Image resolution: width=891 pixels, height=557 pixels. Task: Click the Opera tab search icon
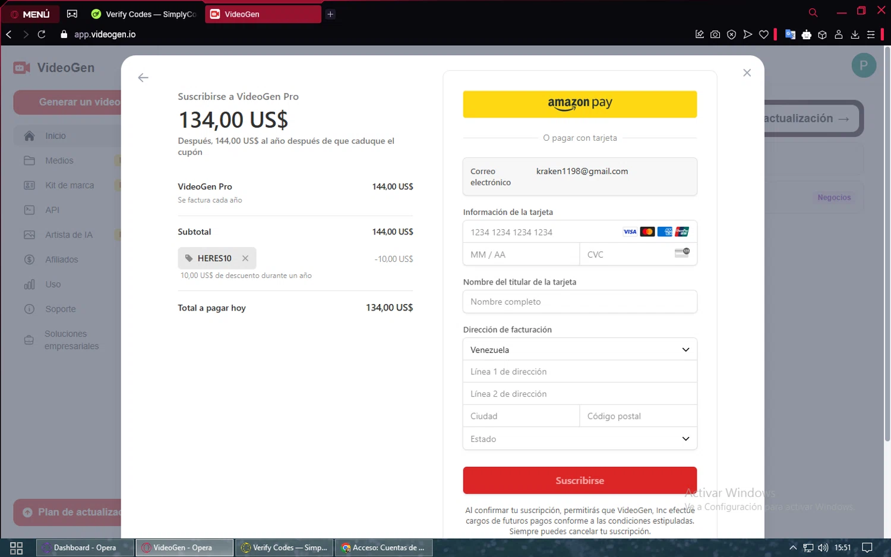(x=813, y=12)
